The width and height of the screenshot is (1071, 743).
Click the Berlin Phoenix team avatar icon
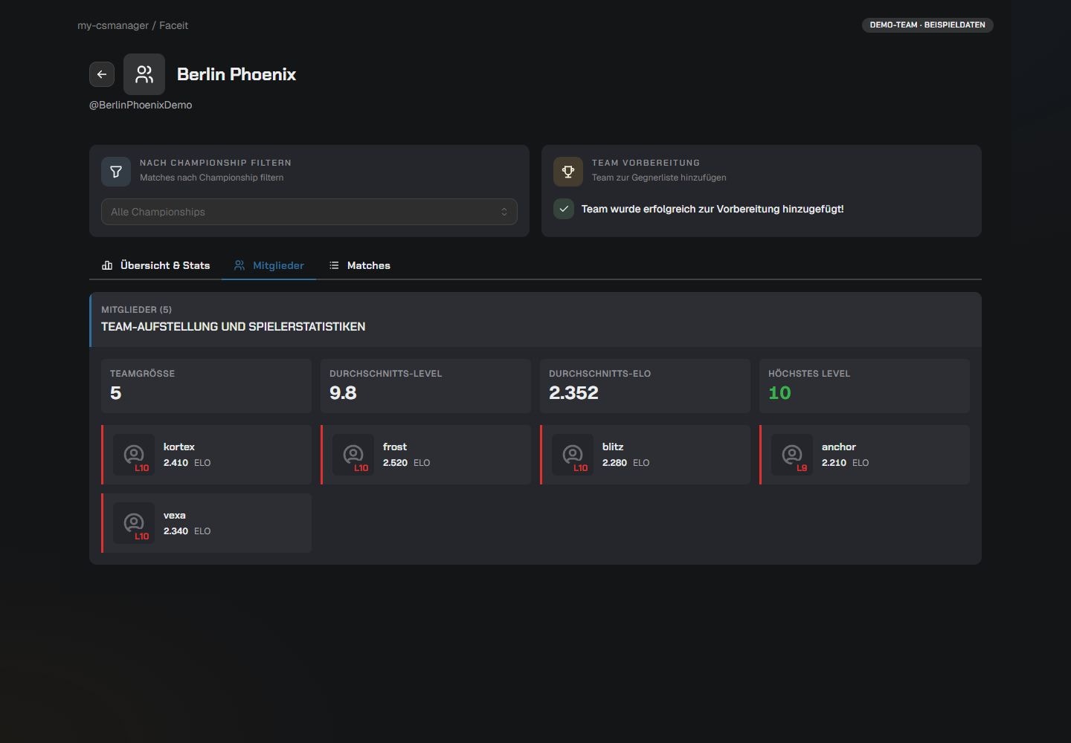click(x=144, y=74)
